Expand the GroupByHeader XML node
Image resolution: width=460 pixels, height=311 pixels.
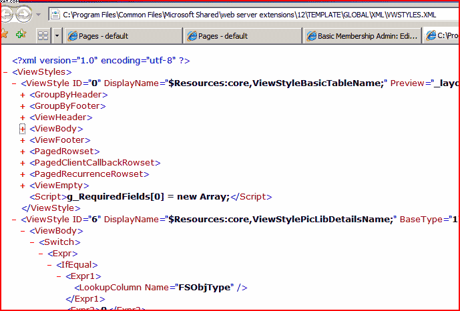[23, 95]
